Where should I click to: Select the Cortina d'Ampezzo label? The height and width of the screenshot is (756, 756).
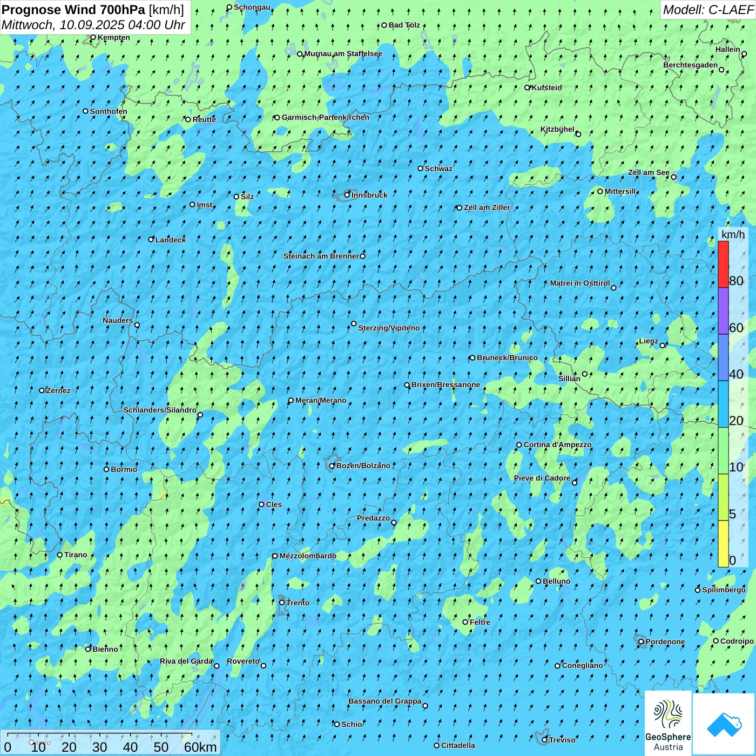coord(557,444)
